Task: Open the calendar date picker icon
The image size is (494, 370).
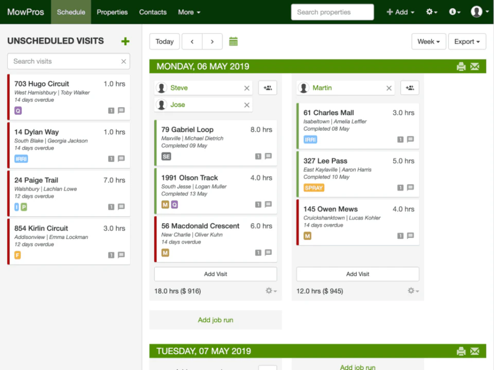Action: click(233, 42)
